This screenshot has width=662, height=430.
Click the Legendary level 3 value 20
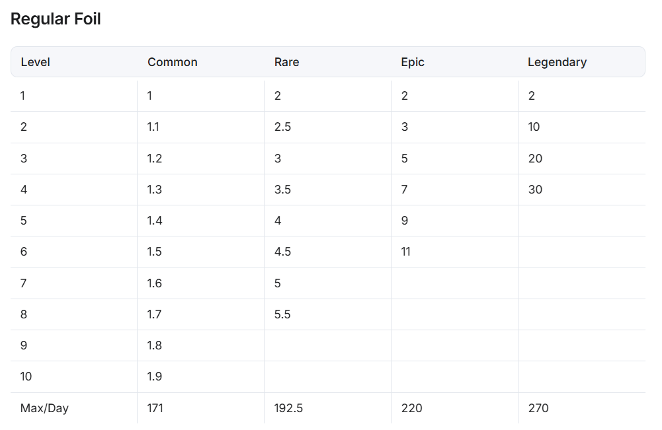[535, 159]
